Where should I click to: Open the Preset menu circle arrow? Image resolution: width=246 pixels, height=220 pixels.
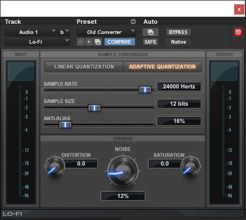(x=133, y=22)
